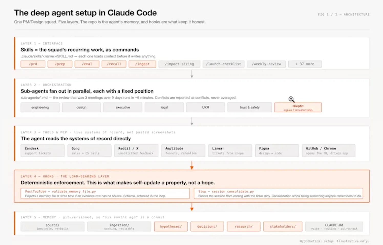
Task: Click 'The agent reads the systems of record directly'
Action: [x=76, y=139]
